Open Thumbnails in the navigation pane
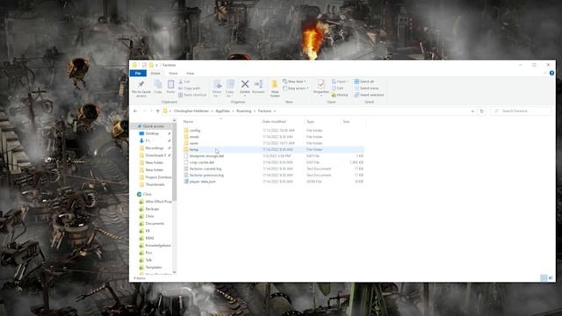The height and width of the screenshot is (316, 562). click(155, 184)
